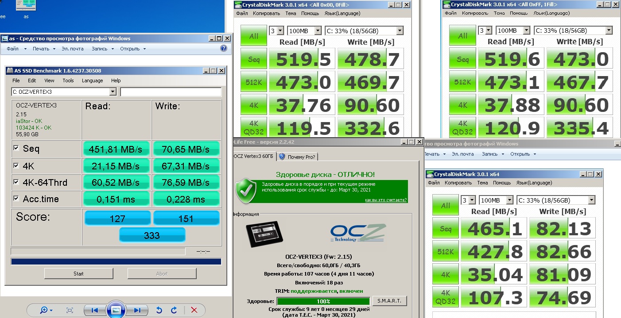The height and width of the screenshot is (318, 621).
Task: Open the zoom magnifier control in Photo Viewer
Action: [x=46, y=310]
